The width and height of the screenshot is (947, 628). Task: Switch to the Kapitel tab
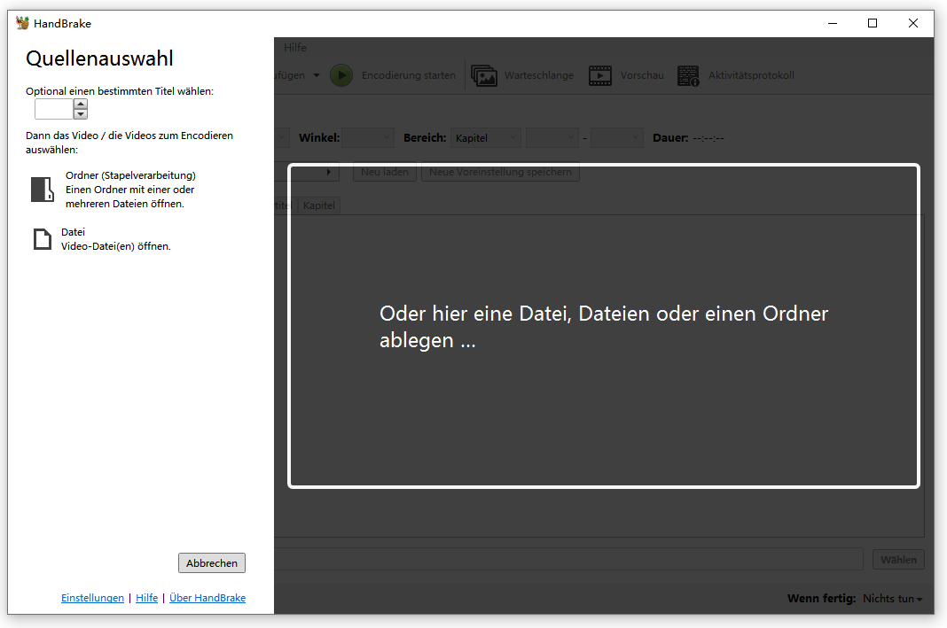(x=318, y=205)
